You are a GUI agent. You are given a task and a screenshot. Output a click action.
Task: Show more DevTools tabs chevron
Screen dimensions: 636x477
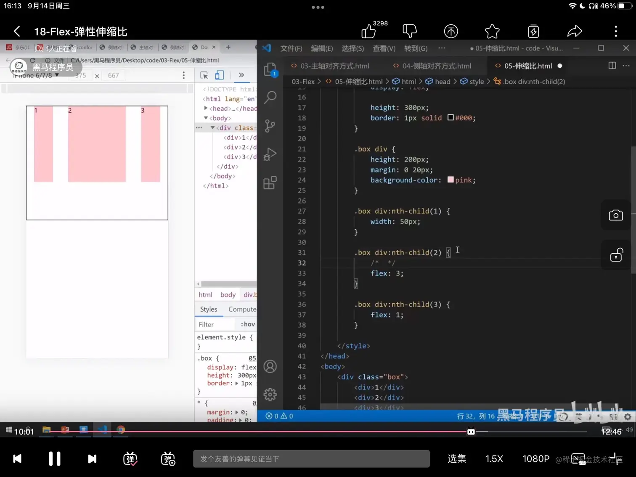241,75
